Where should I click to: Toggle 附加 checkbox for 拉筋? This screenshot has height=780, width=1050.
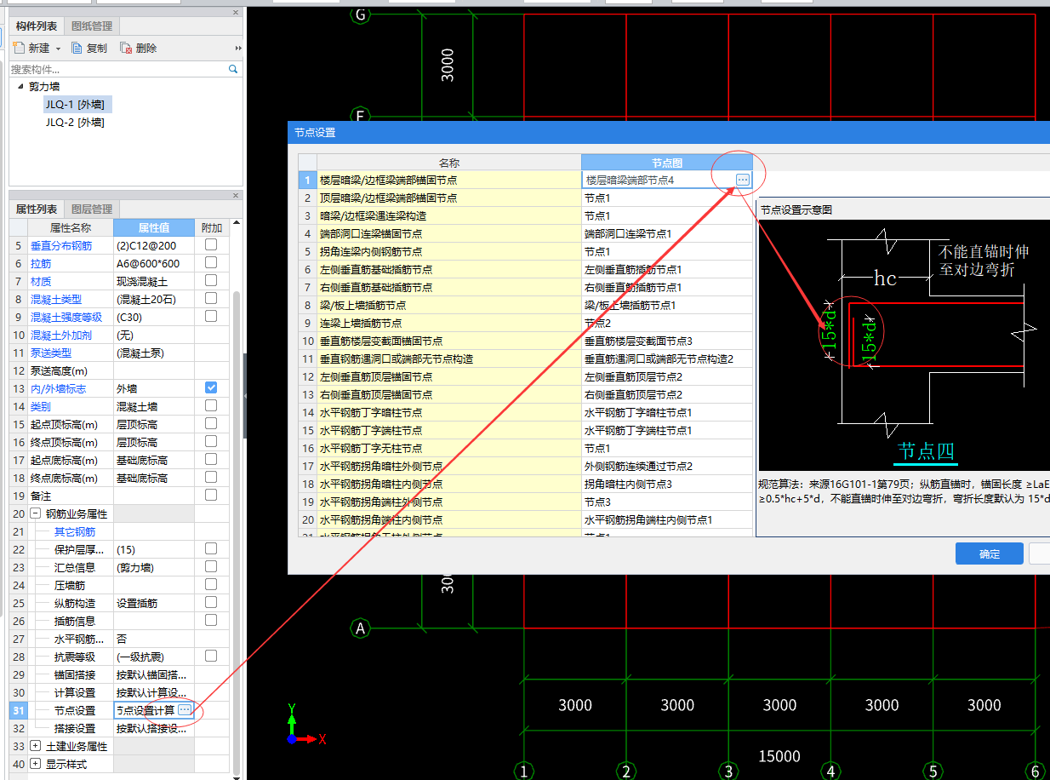coord(211,262)
